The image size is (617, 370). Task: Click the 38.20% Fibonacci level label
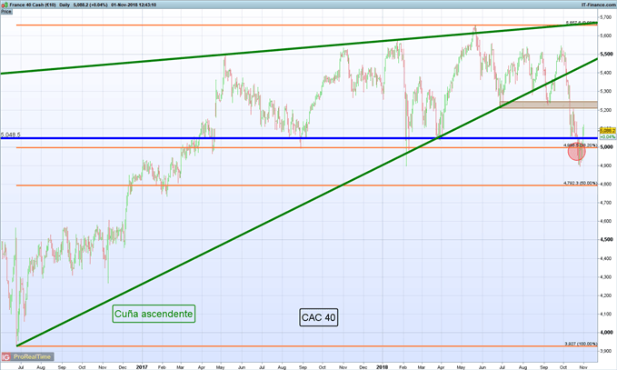click(580, 145)
